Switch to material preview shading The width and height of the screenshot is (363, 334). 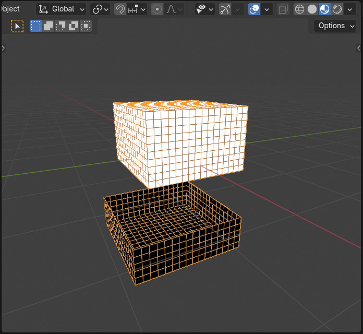tap(324, 9)
